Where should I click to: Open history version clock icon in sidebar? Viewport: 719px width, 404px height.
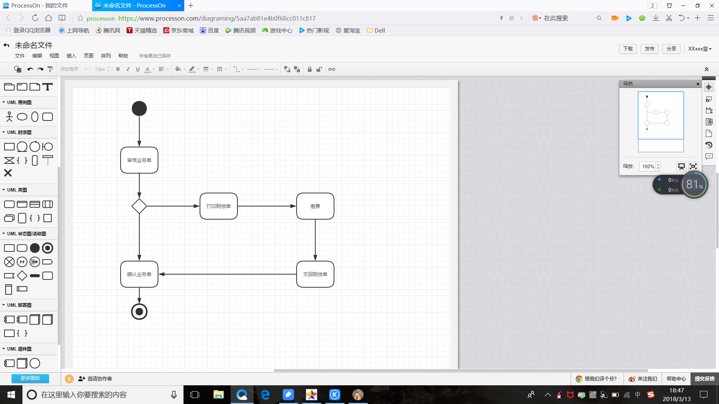tap(709, 145)
